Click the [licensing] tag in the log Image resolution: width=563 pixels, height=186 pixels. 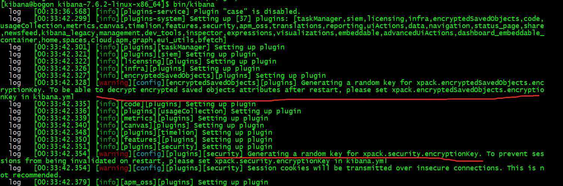(143, 61)
